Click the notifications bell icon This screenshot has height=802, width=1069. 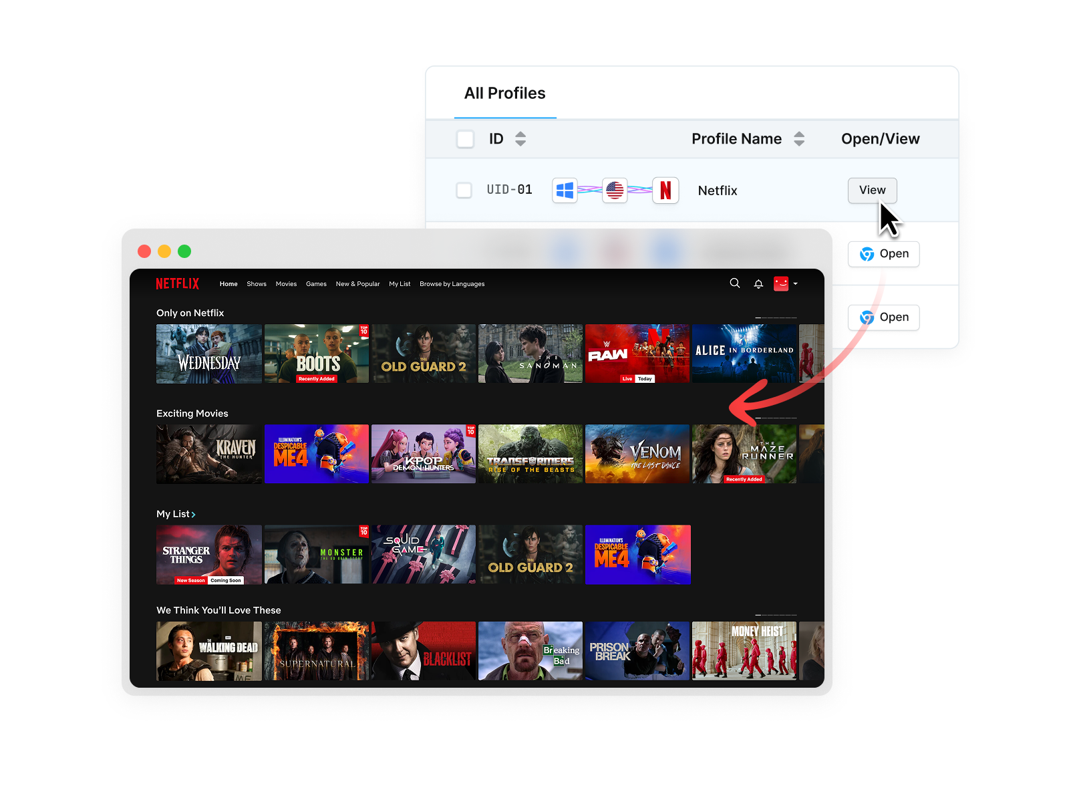tap(758, 283)
